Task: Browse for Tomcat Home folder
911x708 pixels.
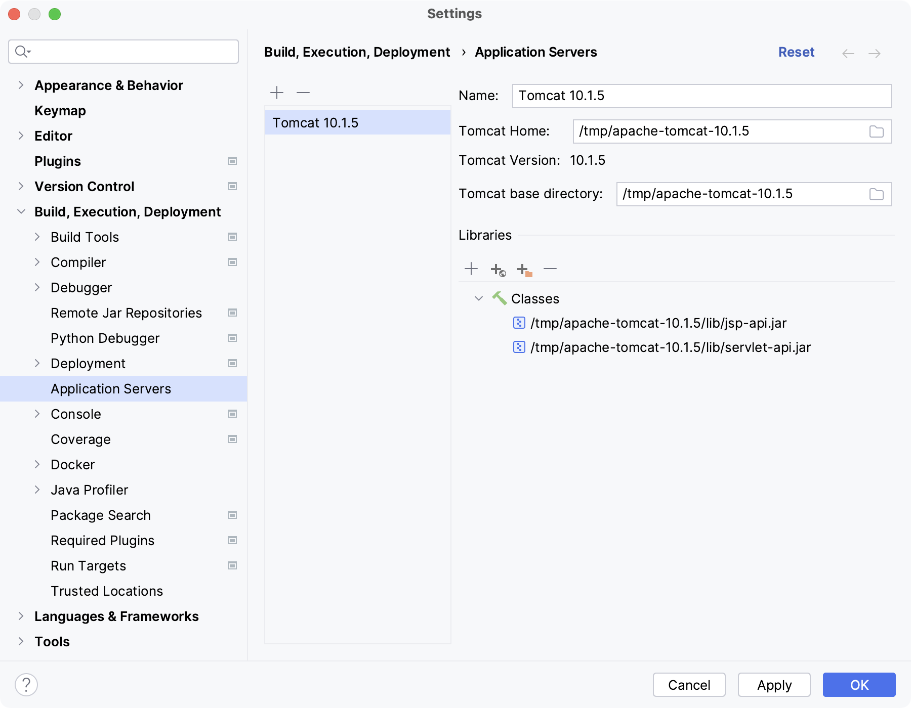Action: click(x=877, y=131)
